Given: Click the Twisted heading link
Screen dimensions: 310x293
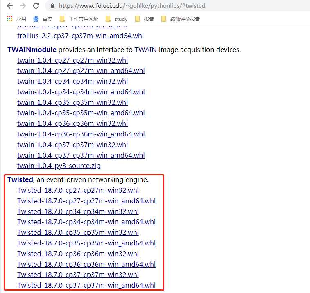Looking at the screenshot, I should 20,179.
